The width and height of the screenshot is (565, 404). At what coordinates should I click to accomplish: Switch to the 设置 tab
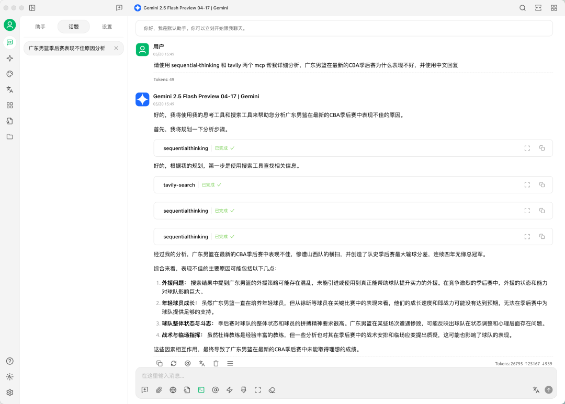pos(107,27)
